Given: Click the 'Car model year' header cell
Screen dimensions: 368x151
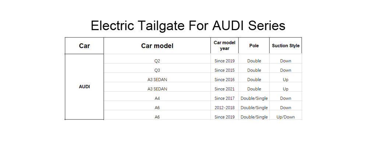Looking at the screenshot, I should coord(224,46).
